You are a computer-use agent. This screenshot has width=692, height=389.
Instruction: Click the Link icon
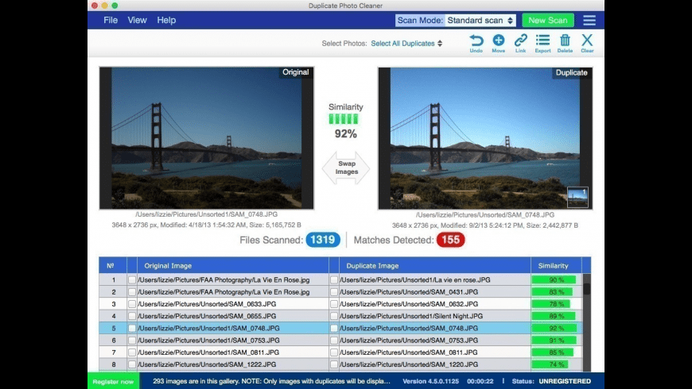(x=520, y=43)
